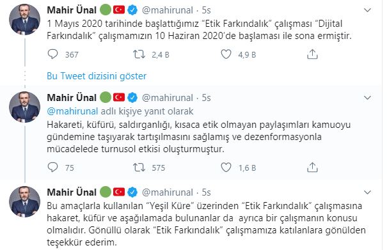Open the @mahirunal mention link in reply line
The image size is (387, 250).
pos(72,111)
